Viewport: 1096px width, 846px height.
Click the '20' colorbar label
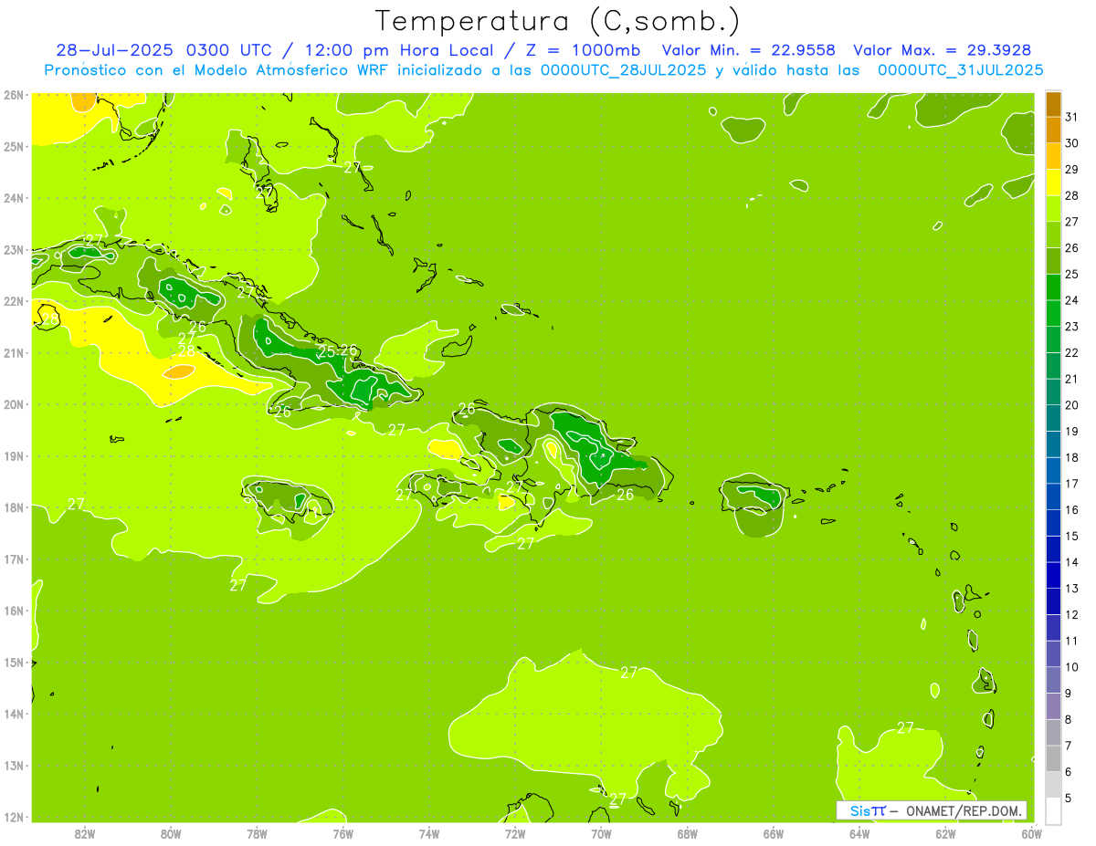click(x=1071, y=405)
